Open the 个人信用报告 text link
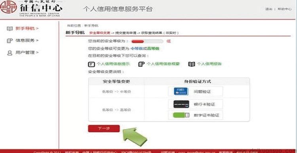The image size is (297, 153). click(209, 64)
